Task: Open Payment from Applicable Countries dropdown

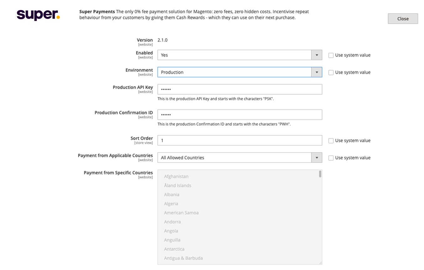Action: tap(240, 158)
